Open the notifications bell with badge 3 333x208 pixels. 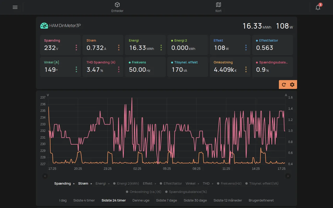tap(318, 7)
